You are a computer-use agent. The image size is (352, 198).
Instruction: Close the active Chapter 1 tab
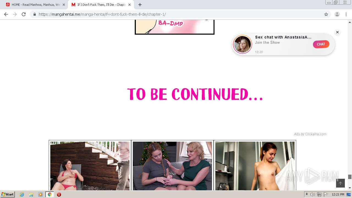(130, 5)
